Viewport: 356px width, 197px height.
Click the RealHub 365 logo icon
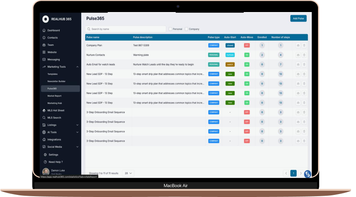[x=45, y=19]
